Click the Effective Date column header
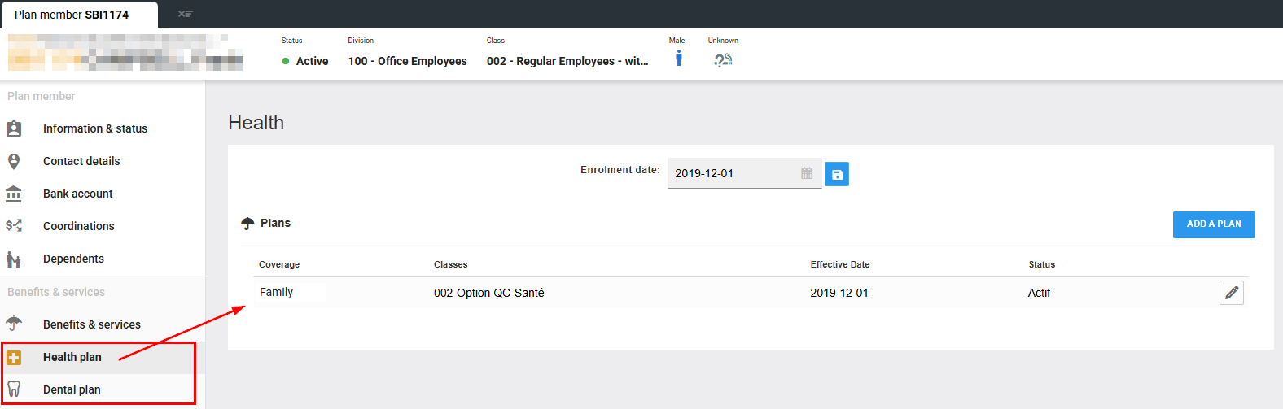 (839, 264)
